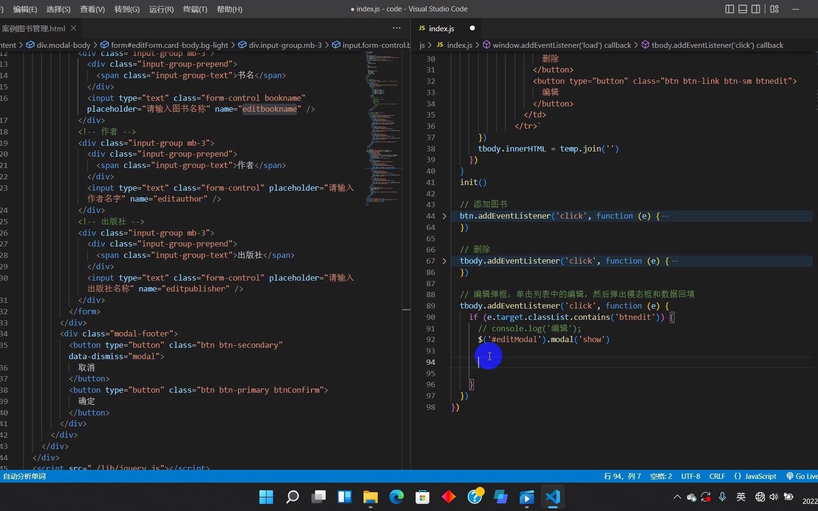The height and width of the screenshot is (511, 818).
Task: Select div.input-group.mb-3 breadcrumb item
Action: [x=285, y=45]
